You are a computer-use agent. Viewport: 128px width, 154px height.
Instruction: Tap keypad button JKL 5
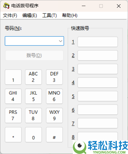point(33,96)
